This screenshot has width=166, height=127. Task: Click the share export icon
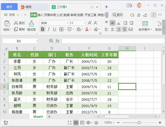145,15
